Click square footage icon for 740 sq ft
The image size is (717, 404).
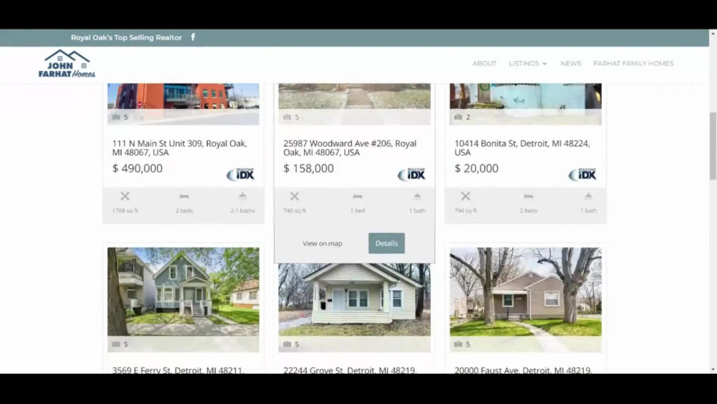click(295, 197)
